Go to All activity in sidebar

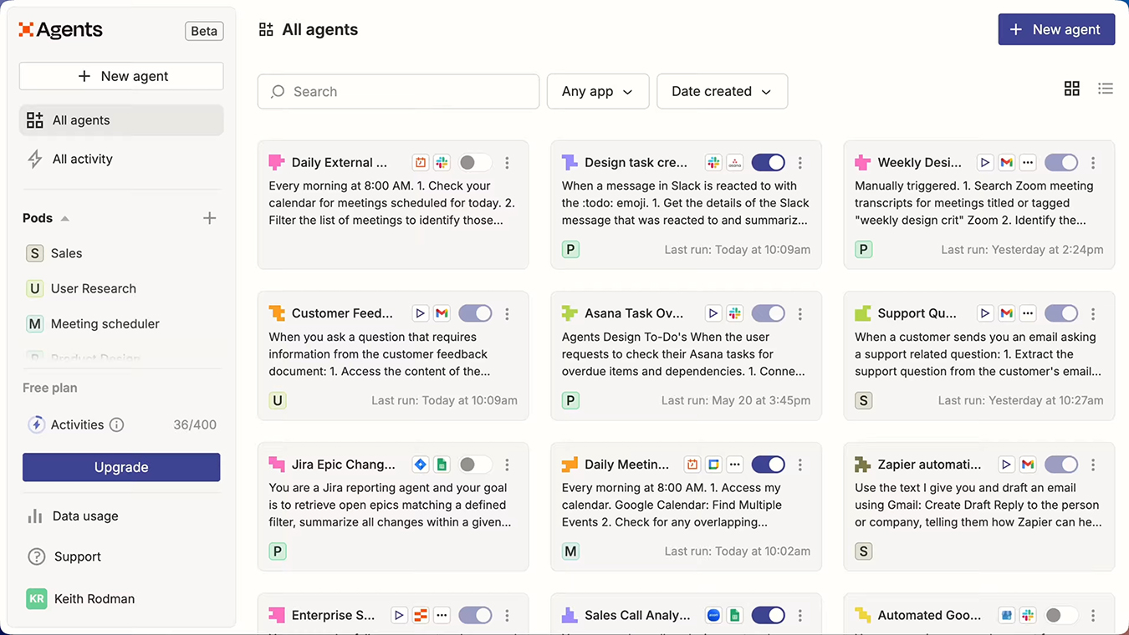coord(82,159)
